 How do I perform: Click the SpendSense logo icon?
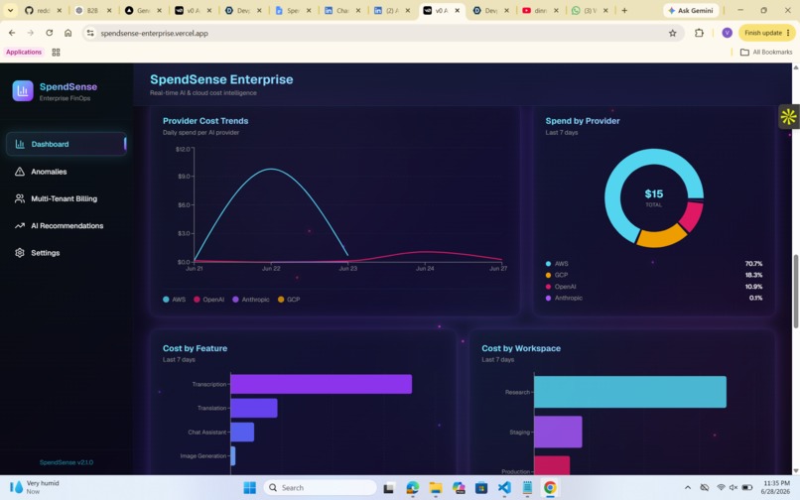(23, 91)
